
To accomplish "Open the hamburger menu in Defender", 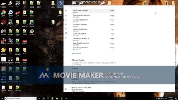I will tap(66, 11).
